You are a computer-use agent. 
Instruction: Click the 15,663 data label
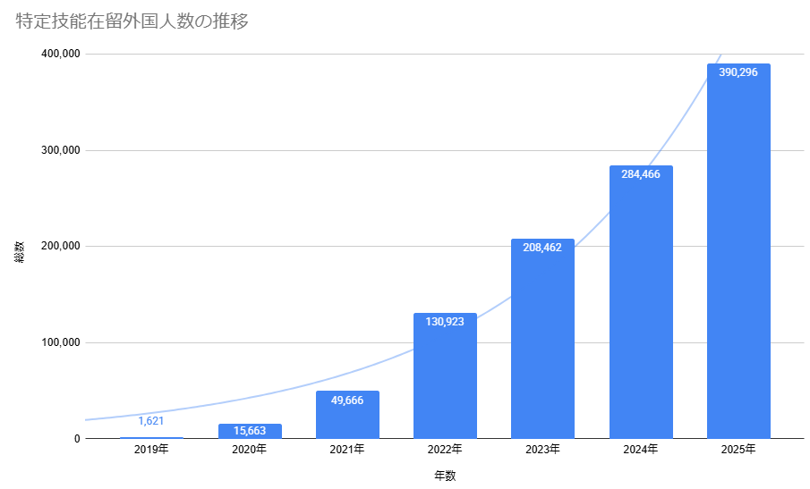point(250,431)
